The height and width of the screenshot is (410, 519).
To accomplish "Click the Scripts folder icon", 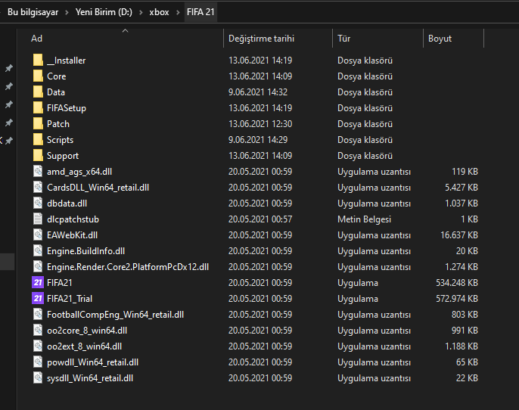I will (38, 140).
